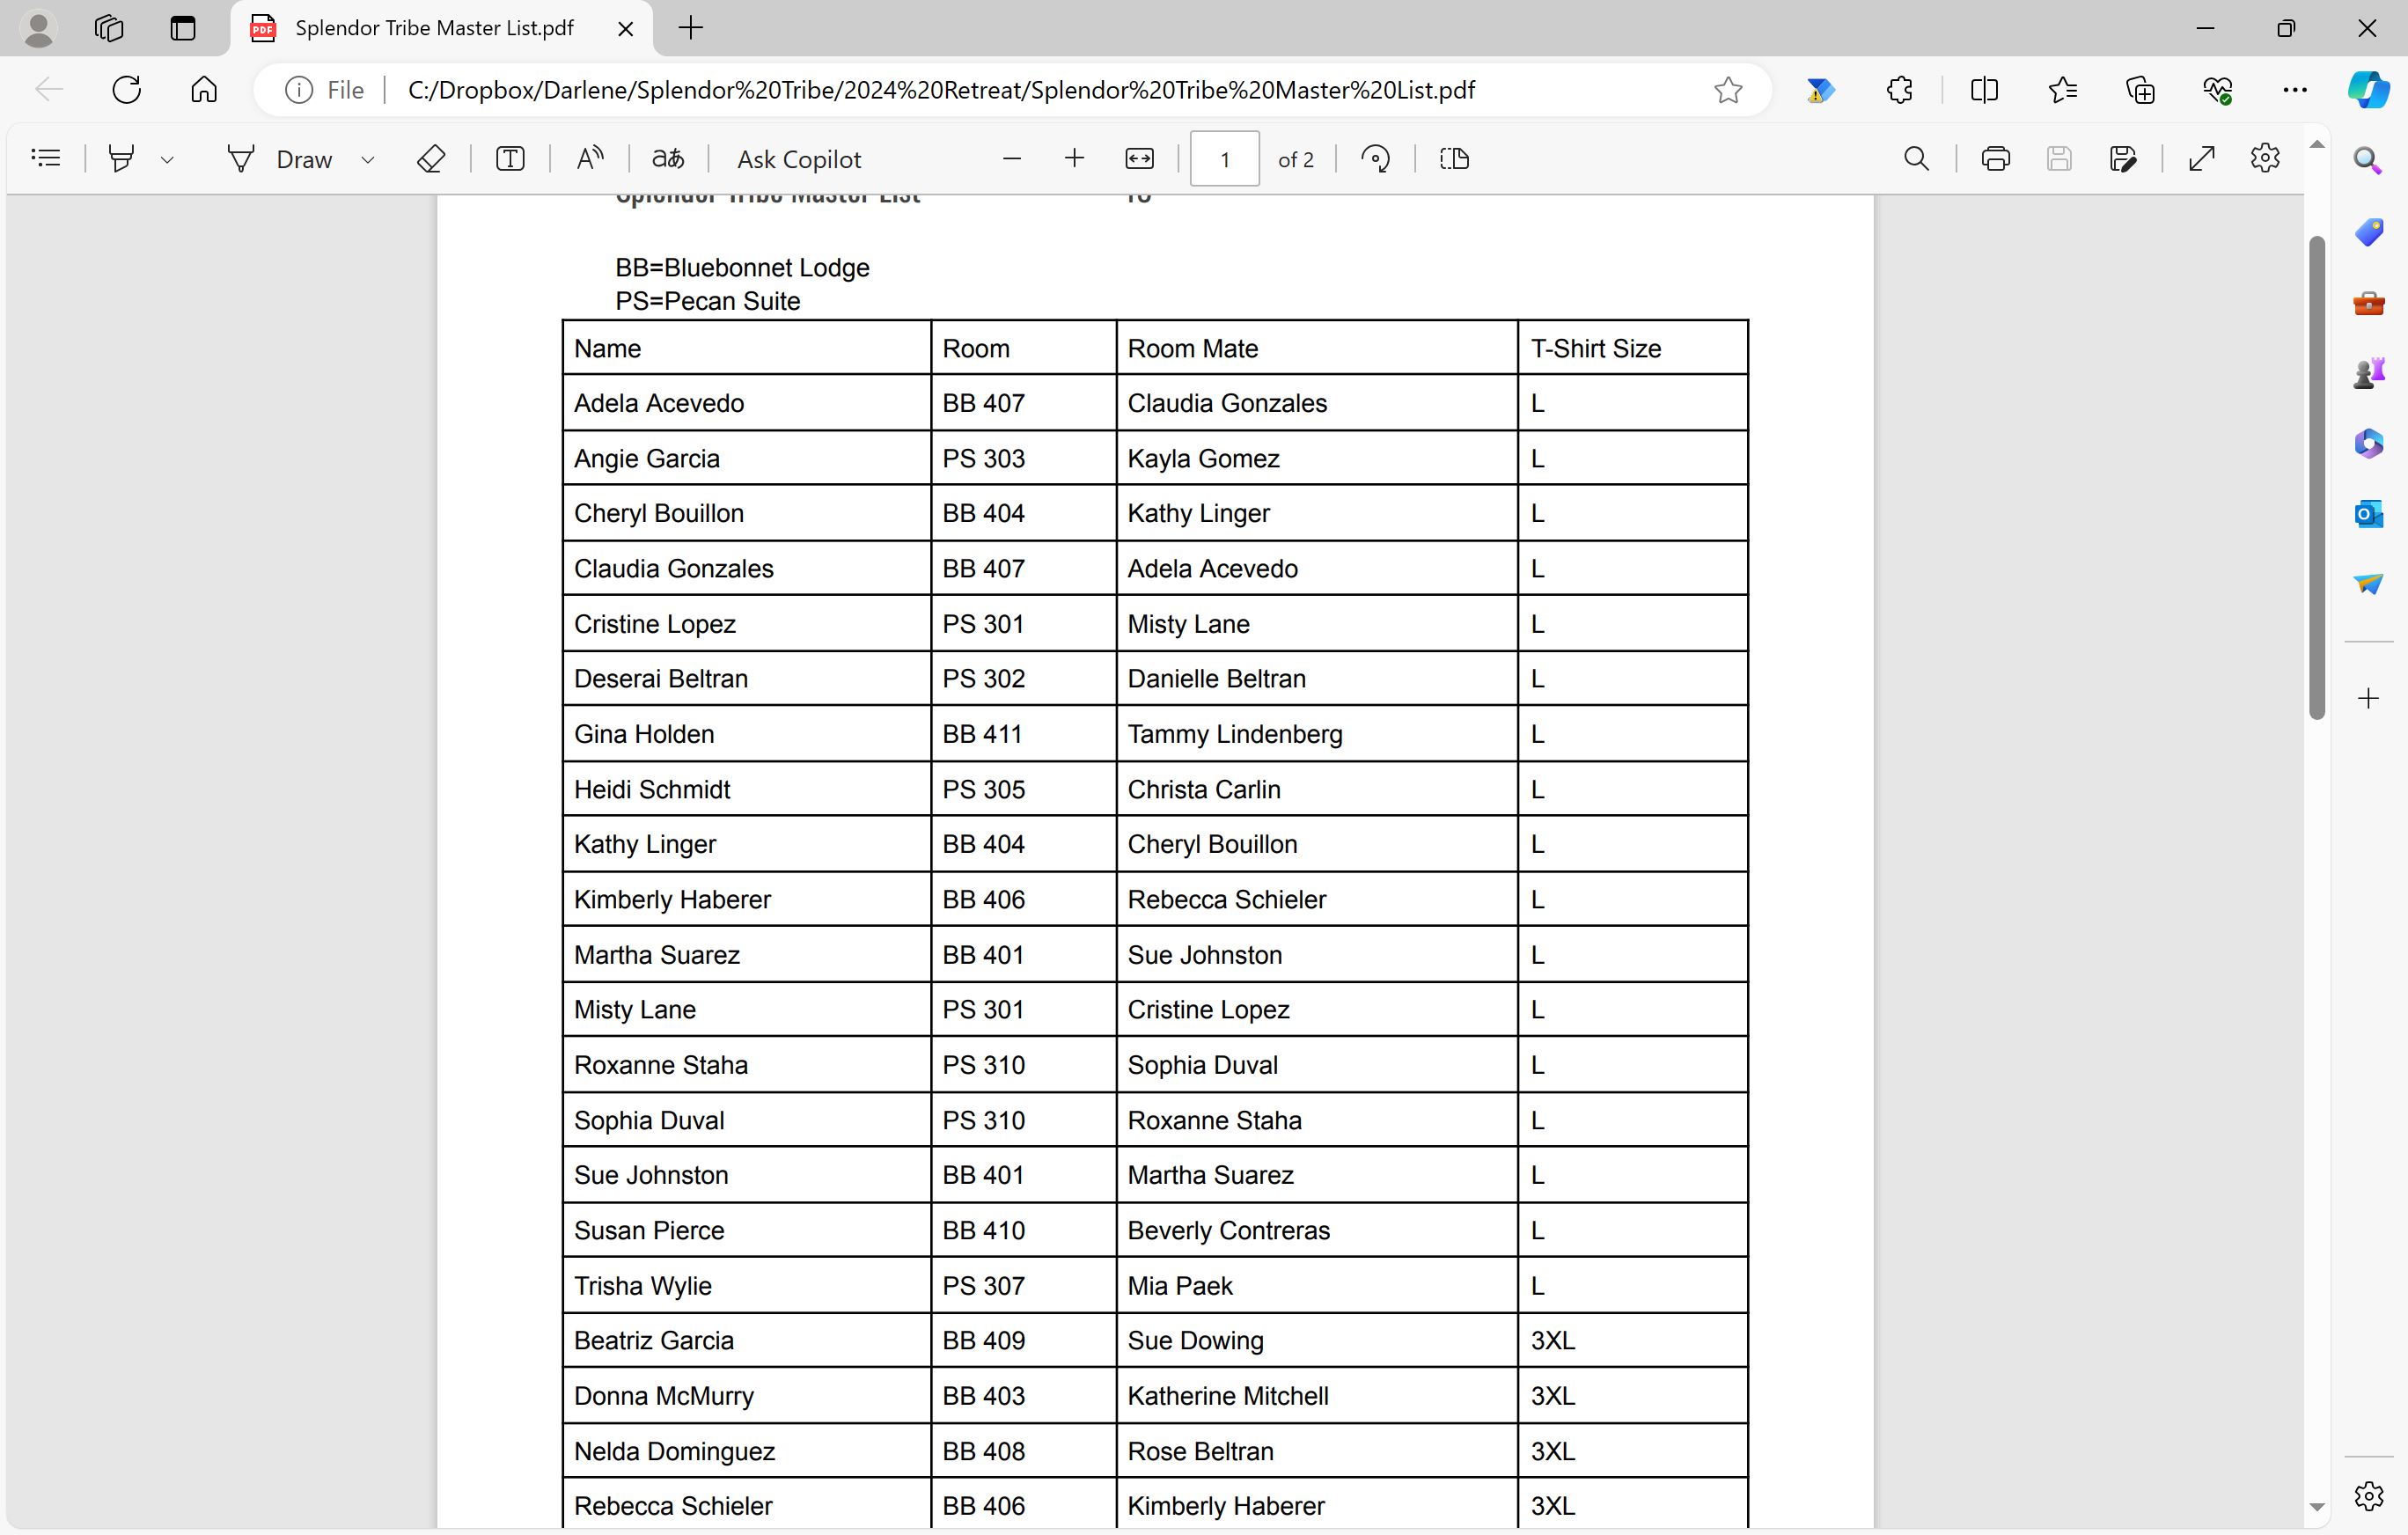Toggle the Page view layout button
2408x1535 pixels.
point(1454,158)
